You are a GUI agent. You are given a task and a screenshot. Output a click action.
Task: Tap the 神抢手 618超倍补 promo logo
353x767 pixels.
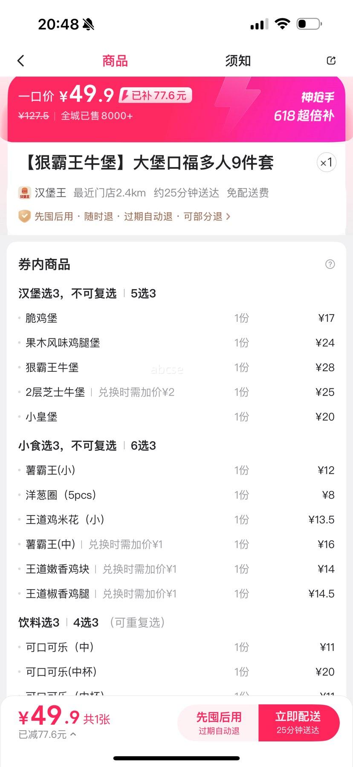click(x=304, y=107)
